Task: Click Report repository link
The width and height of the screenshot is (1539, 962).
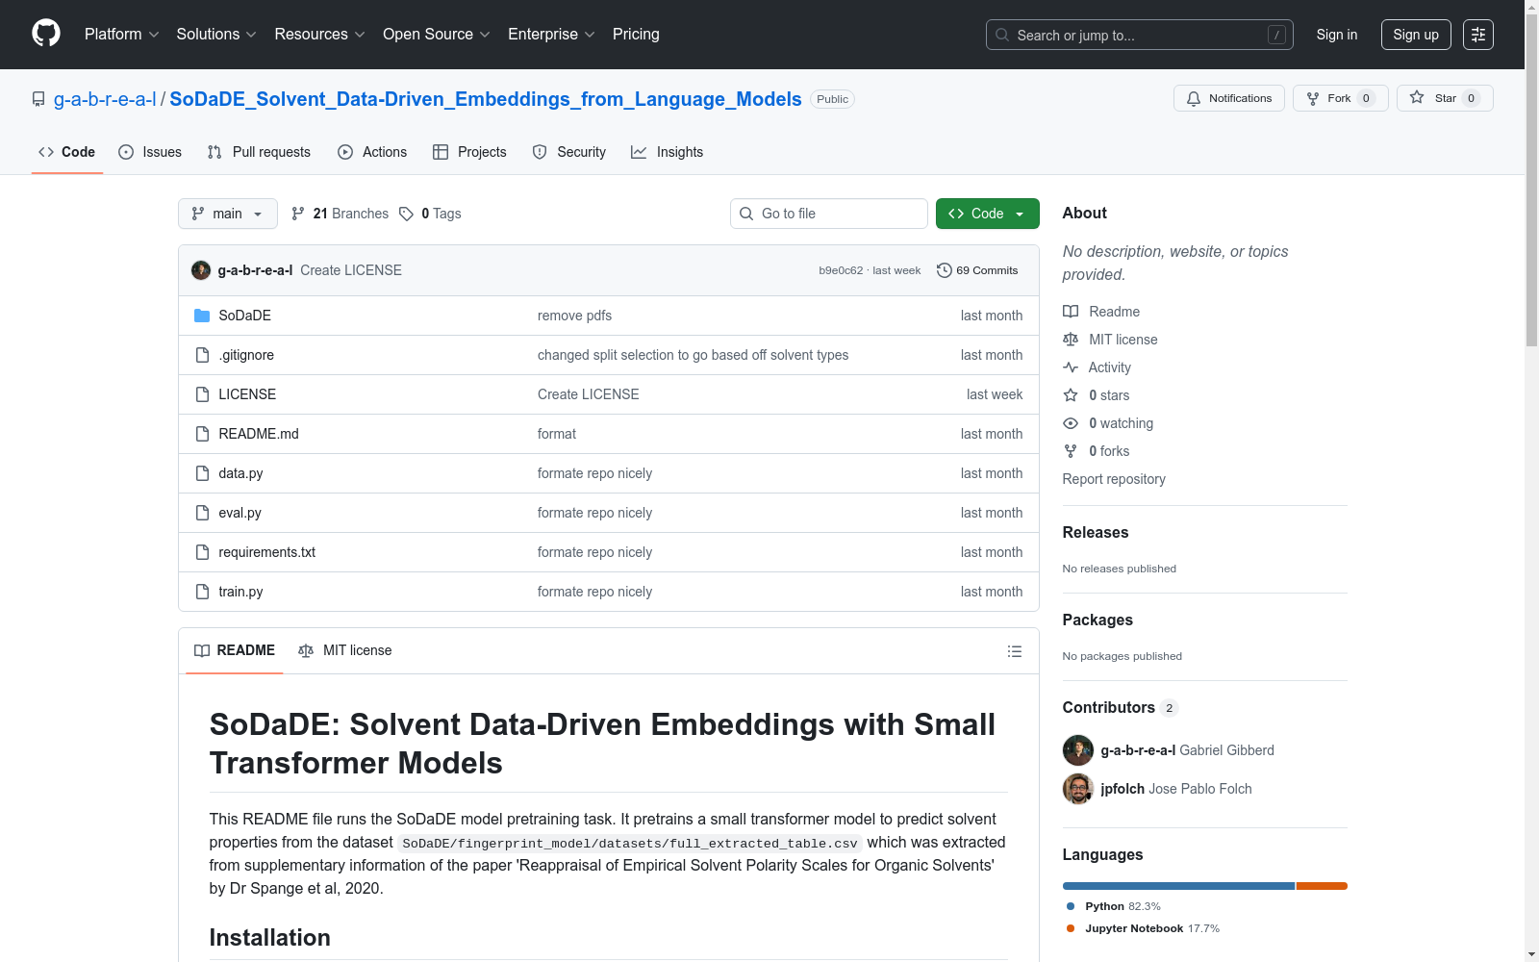Action: [1114, 479]
